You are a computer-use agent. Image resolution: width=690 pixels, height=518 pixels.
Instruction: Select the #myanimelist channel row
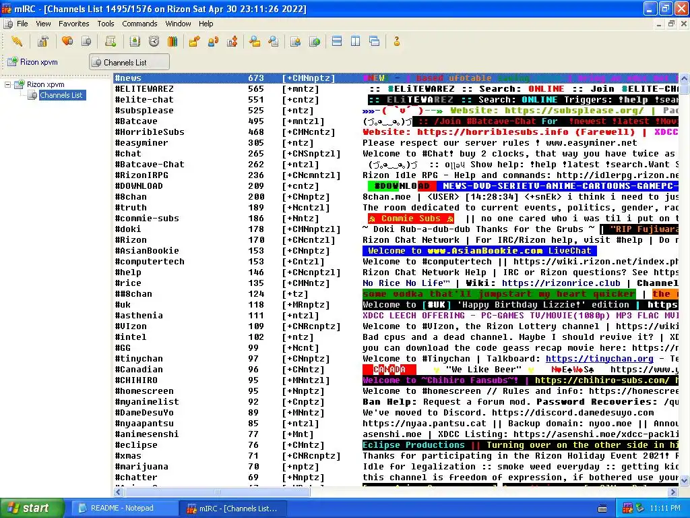[396, 402]
